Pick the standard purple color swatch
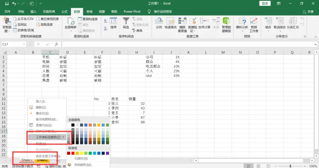The width and height of the screenshot is (319, 168). point(107,153)
